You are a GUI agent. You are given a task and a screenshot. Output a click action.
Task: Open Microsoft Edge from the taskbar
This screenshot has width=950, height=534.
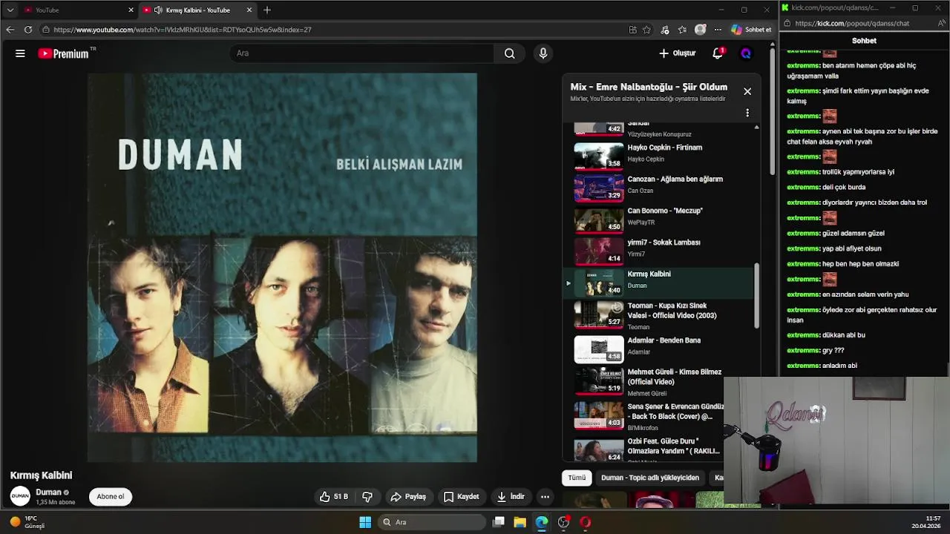542,522
